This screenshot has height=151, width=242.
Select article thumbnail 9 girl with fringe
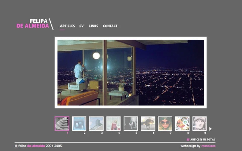200,124
